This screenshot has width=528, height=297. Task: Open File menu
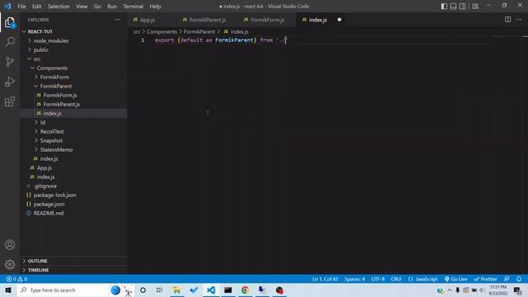tap(21, 7)
